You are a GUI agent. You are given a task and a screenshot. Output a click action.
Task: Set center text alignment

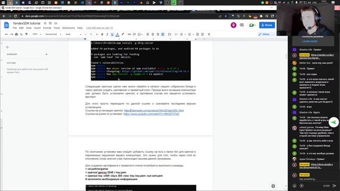[x=152, y=34]
